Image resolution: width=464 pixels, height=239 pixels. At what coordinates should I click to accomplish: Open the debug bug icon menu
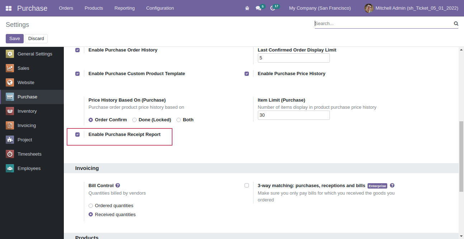[247, 8]
